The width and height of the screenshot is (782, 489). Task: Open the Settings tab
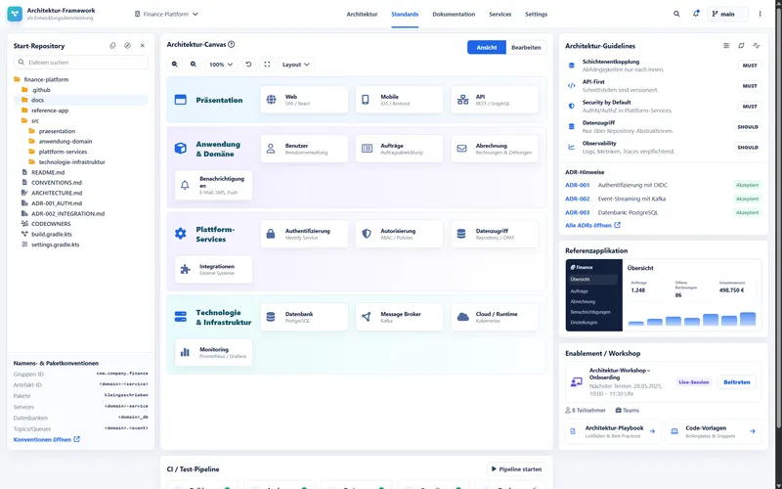click(536, 14)
